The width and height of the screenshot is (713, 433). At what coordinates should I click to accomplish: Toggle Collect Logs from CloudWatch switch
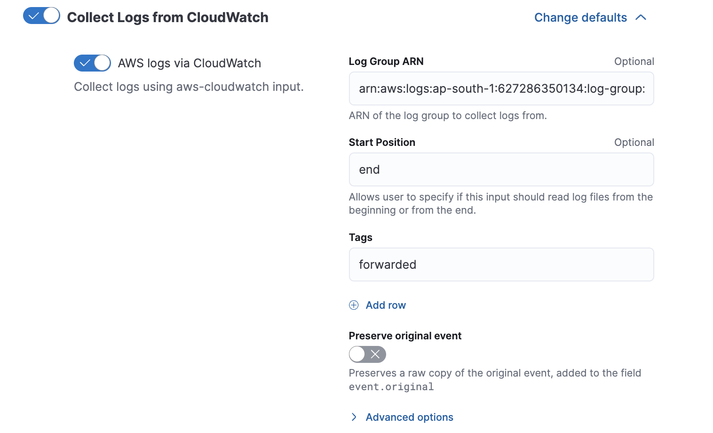[x=41, y=16]
